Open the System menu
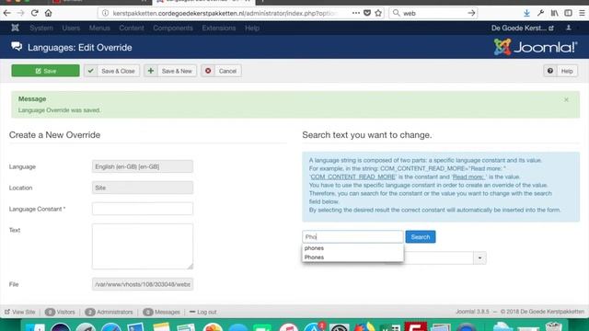The height and width of the screenshot is (331, 589). point(41,29)
